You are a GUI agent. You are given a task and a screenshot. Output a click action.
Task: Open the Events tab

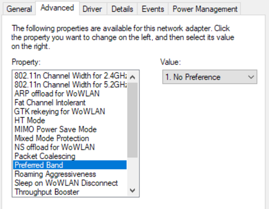click(x=153, y=9)
